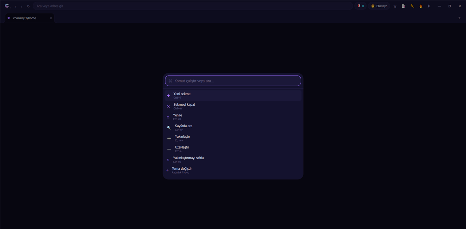Viewport: 466px width, 229px height.
Task: Toggle theme with the sun icon
Action: coord(429,6)
